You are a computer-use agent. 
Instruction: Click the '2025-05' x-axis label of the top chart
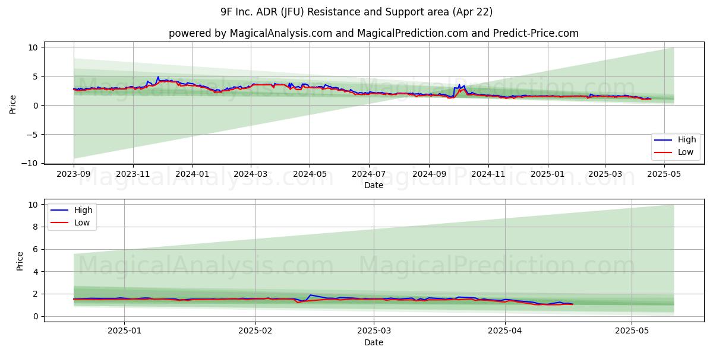pyautogui.click(x=665, y=174)
